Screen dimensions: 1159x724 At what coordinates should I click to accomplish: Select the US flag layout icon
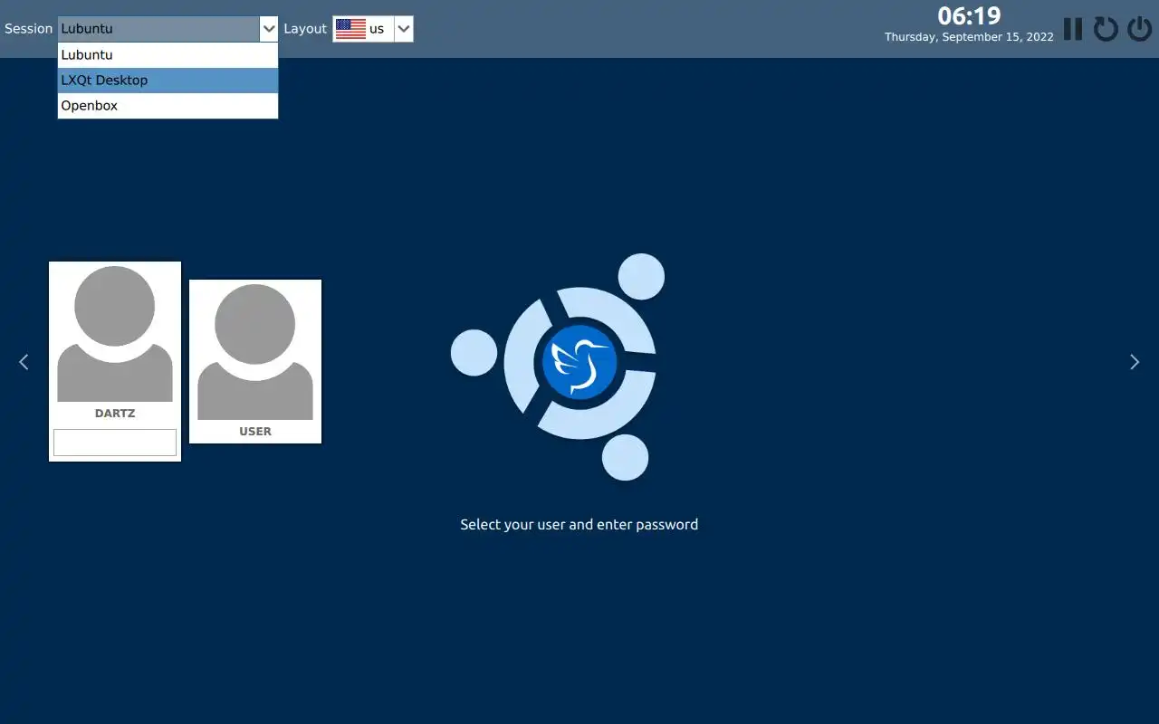coord(350,29)
